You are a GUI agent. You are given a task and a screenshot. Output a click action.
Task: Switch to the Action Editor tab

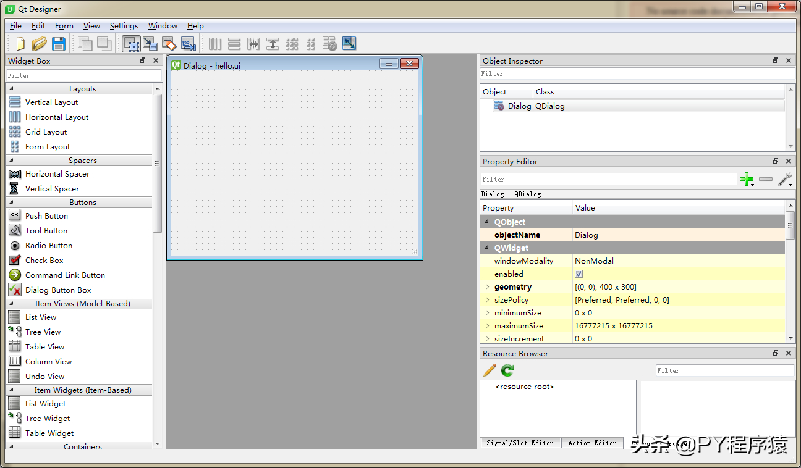(592, 443)
